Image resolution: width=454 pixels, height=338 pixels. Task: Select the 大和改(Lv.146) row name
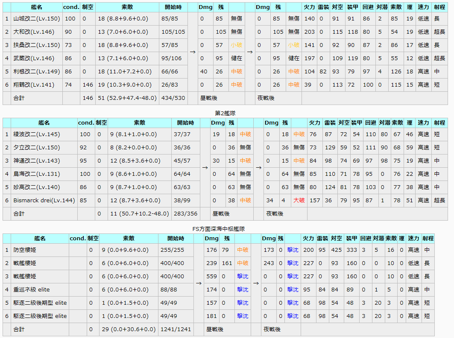click(x=34, y=32)
